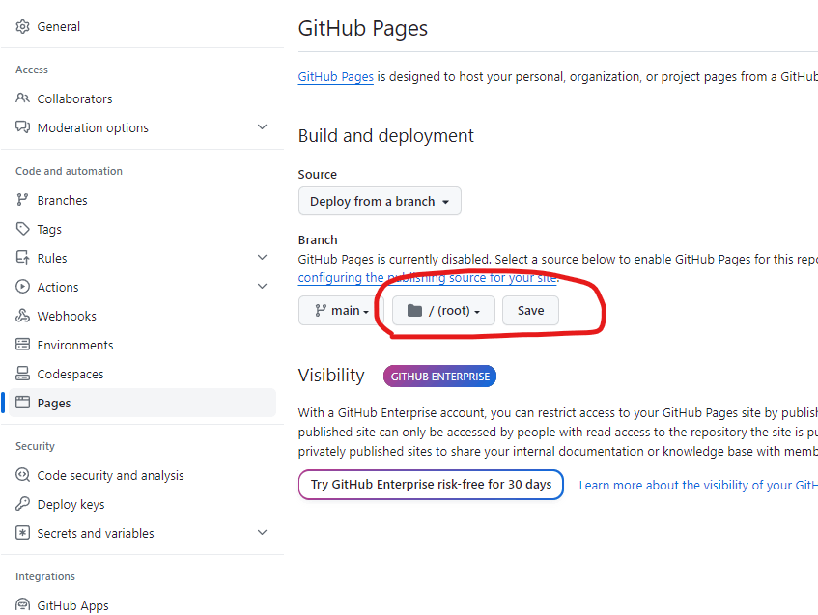This screenshot has height=615, width=818.
Task: Expand the Moderation options chevron
Action: coord(263,126)
